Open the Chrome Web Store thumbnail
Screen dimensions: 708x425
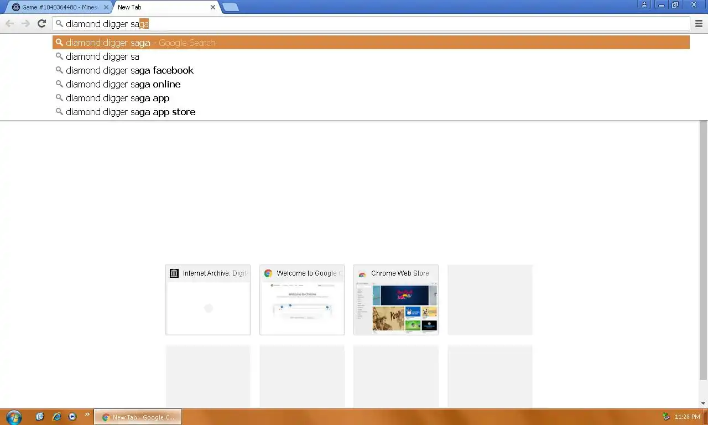click(x=396, y=300)
